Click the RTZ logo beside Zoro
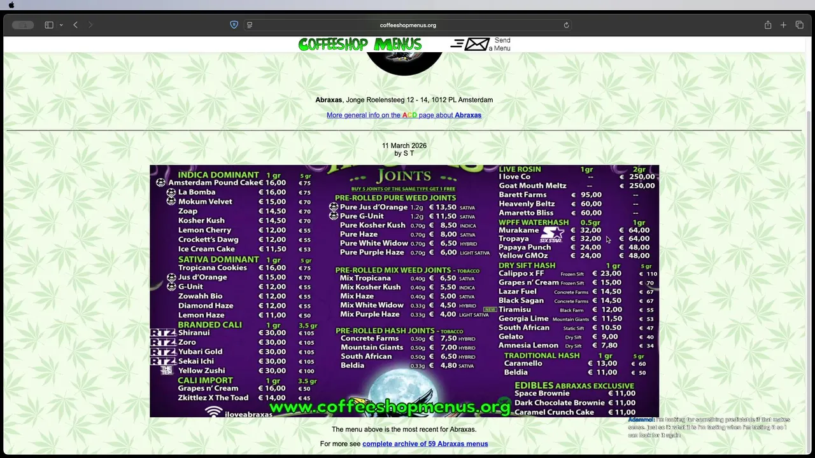 163,342
